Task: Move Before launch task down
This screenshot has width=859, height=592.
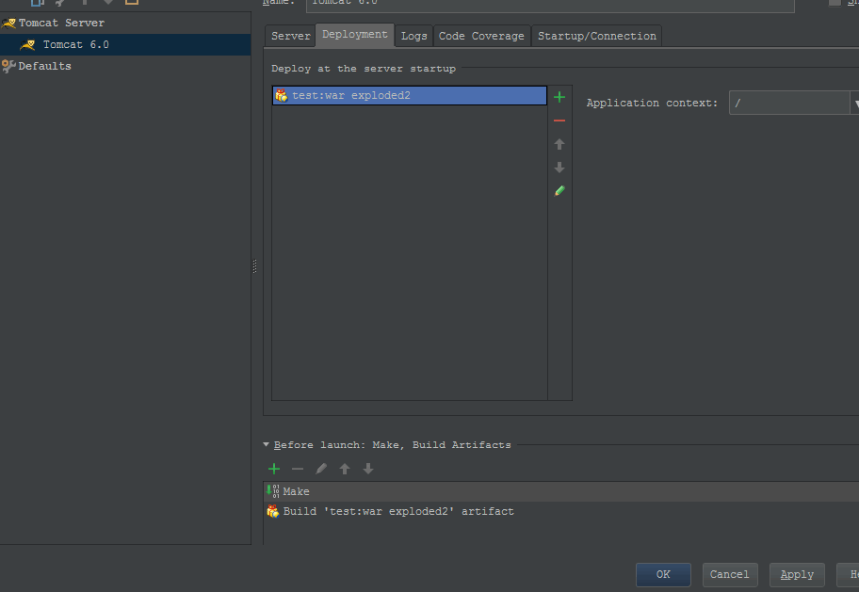Action: pos(368,469)
